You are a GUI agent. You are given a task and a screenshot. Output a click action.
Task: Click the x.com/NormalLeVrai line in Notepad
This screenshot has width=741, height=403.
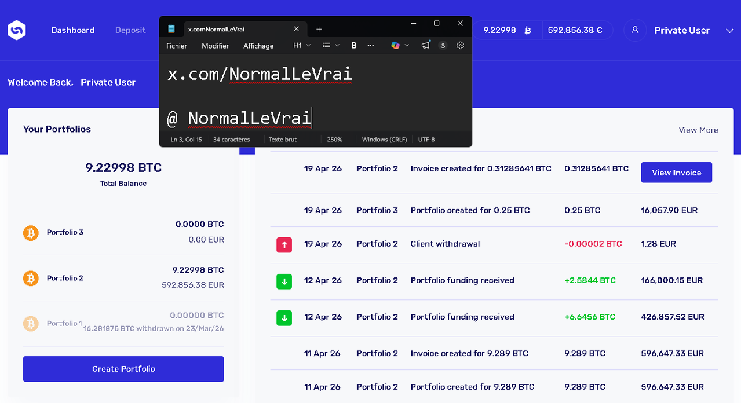click(260, 75)
